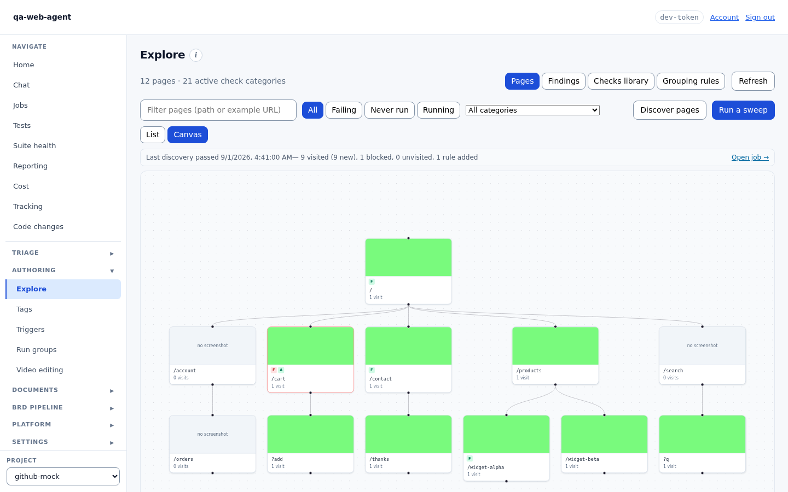Click the F badge on /cart node
Viewport: 788px width, 492px height.
[x=274, y=370]
